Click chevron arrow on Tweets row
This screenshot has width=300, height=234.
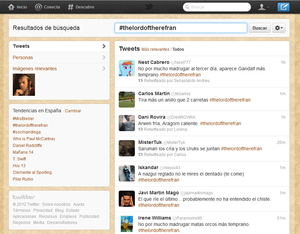[104, 46]
